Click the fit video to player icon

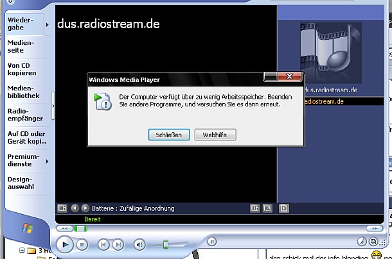click(x=254, y=208)
